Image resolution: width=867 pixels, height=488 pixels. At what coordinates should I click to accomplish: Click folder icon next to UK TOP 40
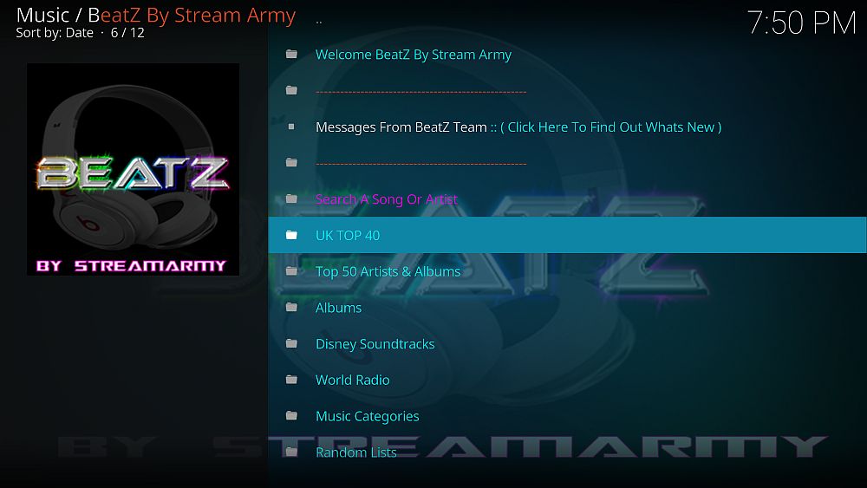click(291, 235)
